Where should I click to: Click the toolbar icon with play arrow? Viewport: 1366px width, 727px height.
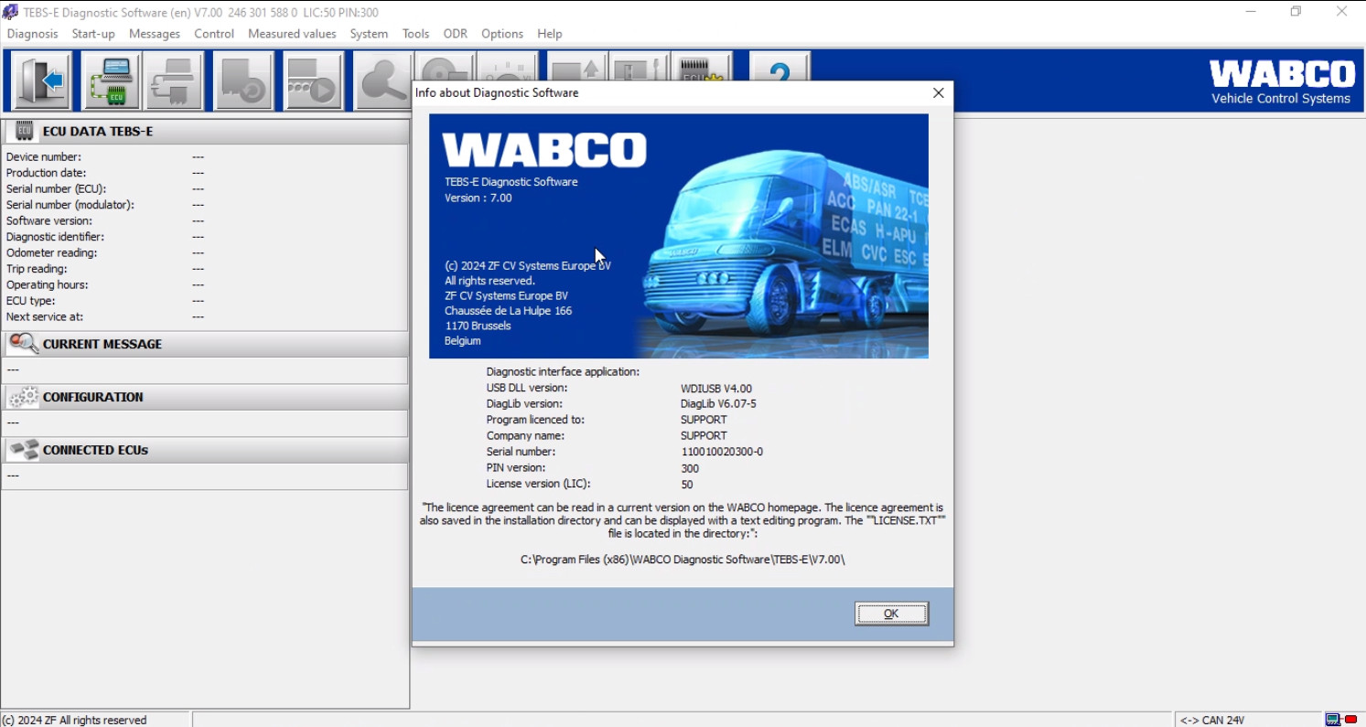(x=313, y=81)
